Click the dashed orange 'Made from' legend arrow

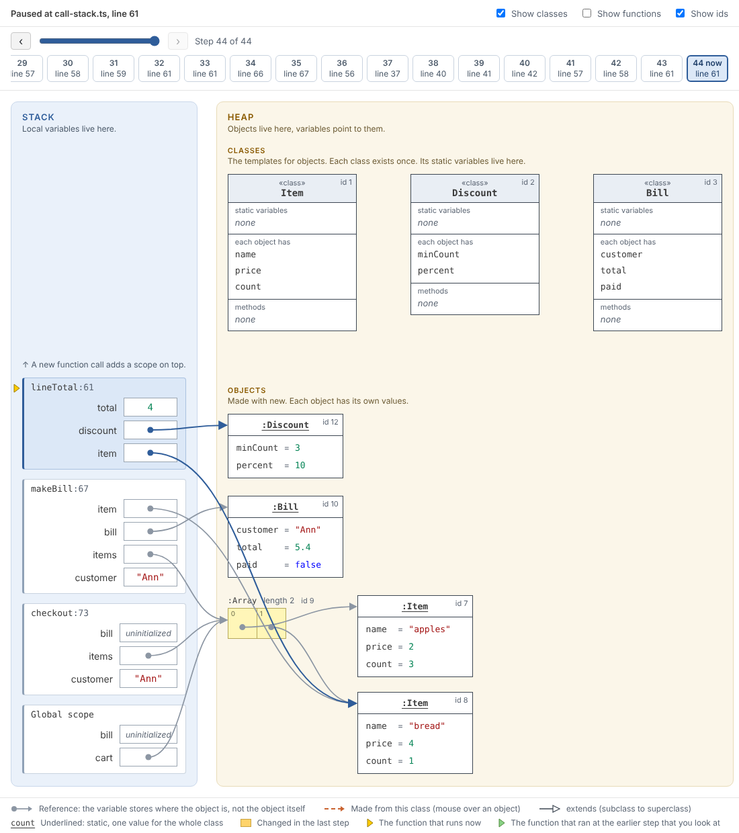[334, 809]
